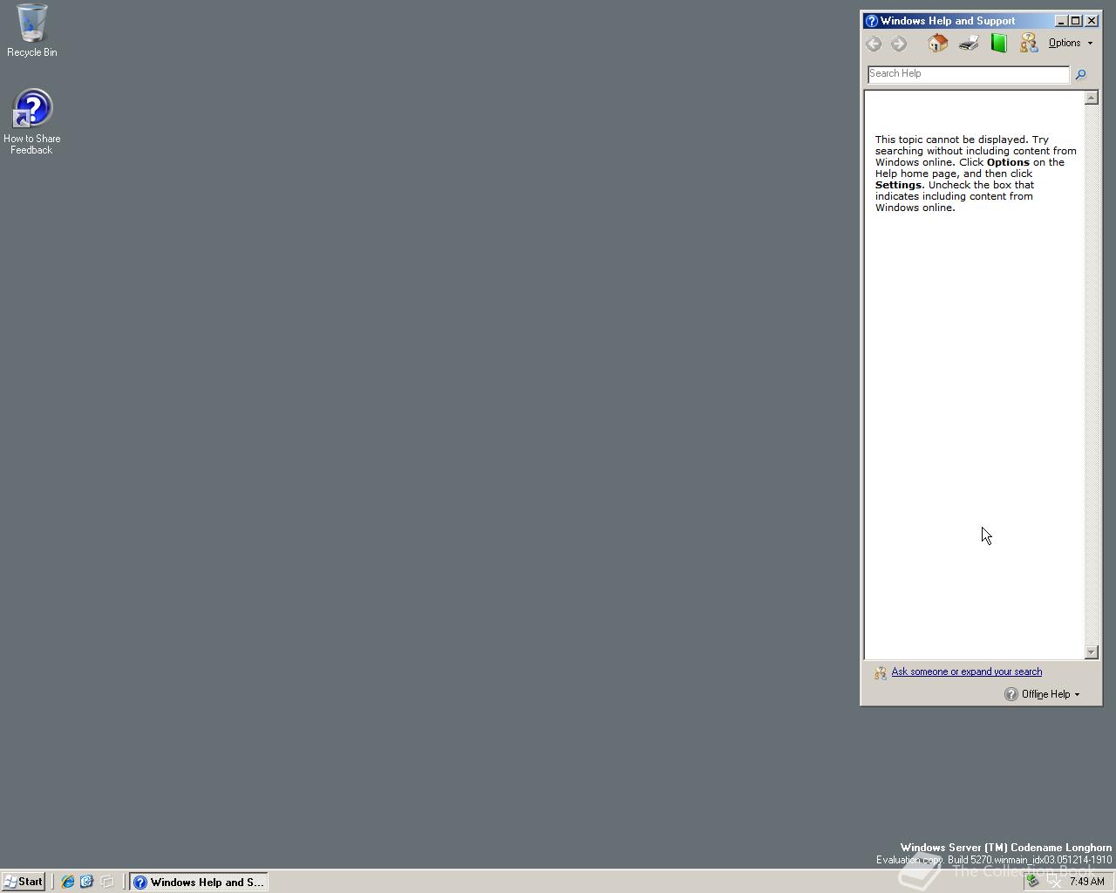1116x893 pixels.
Task: Select the Recycle Bin desktop icon
Action: coord(32,31)
